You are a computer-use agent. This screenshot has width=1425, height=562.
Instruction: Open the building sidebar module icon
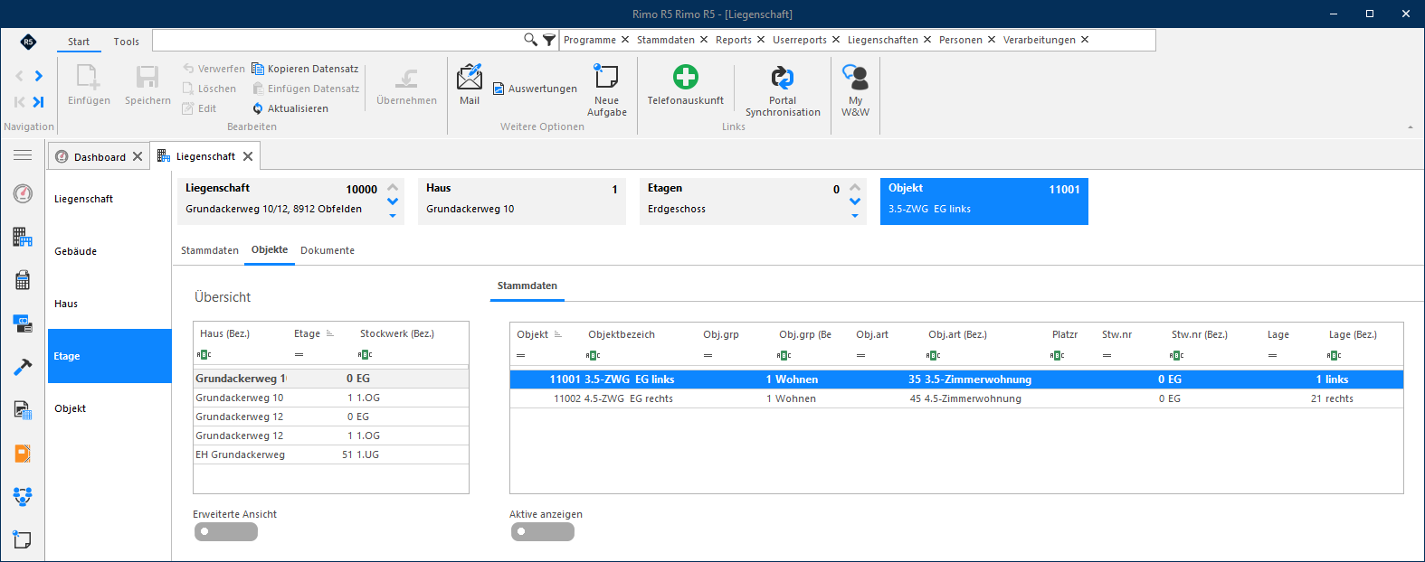click(23, 237)
